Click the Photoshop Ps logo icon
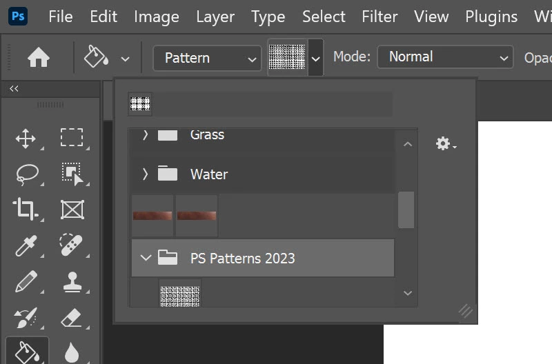The width and height of the screenshot is (552, 364). (18, 16)
